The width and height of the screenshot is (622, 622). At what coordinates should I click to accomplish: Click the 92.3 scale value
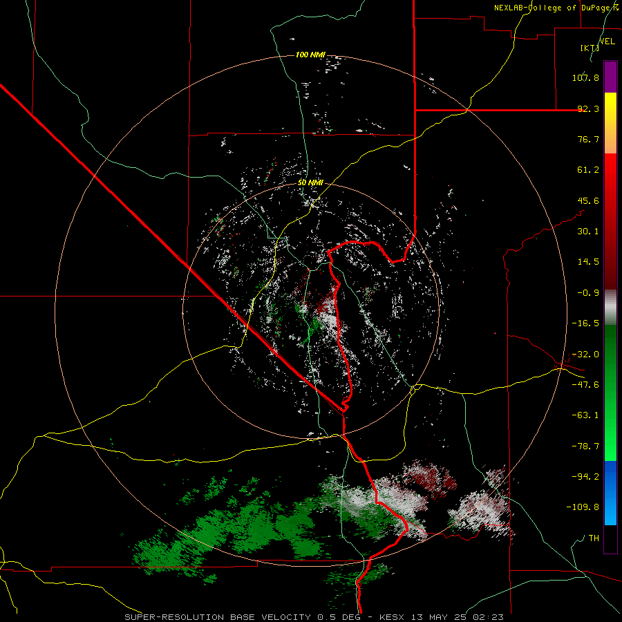(x=588, y=109)
